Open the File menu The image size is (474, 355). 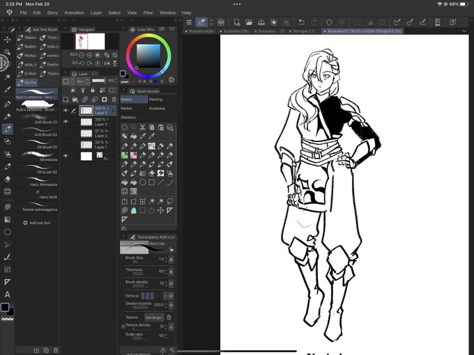(23, 13)
